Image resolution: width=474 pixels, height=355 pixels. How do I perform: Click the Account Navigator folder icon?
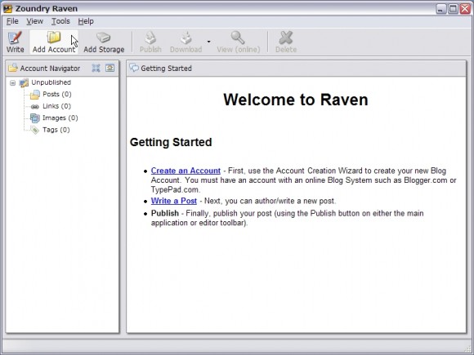click(13, 68)
